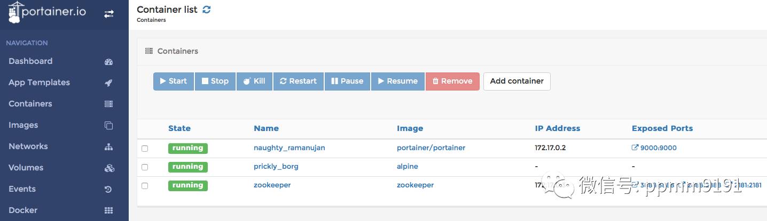
Task: Click the sidebar collapse arrows icon
Action: pyautogui.click(x=109, y=14)
